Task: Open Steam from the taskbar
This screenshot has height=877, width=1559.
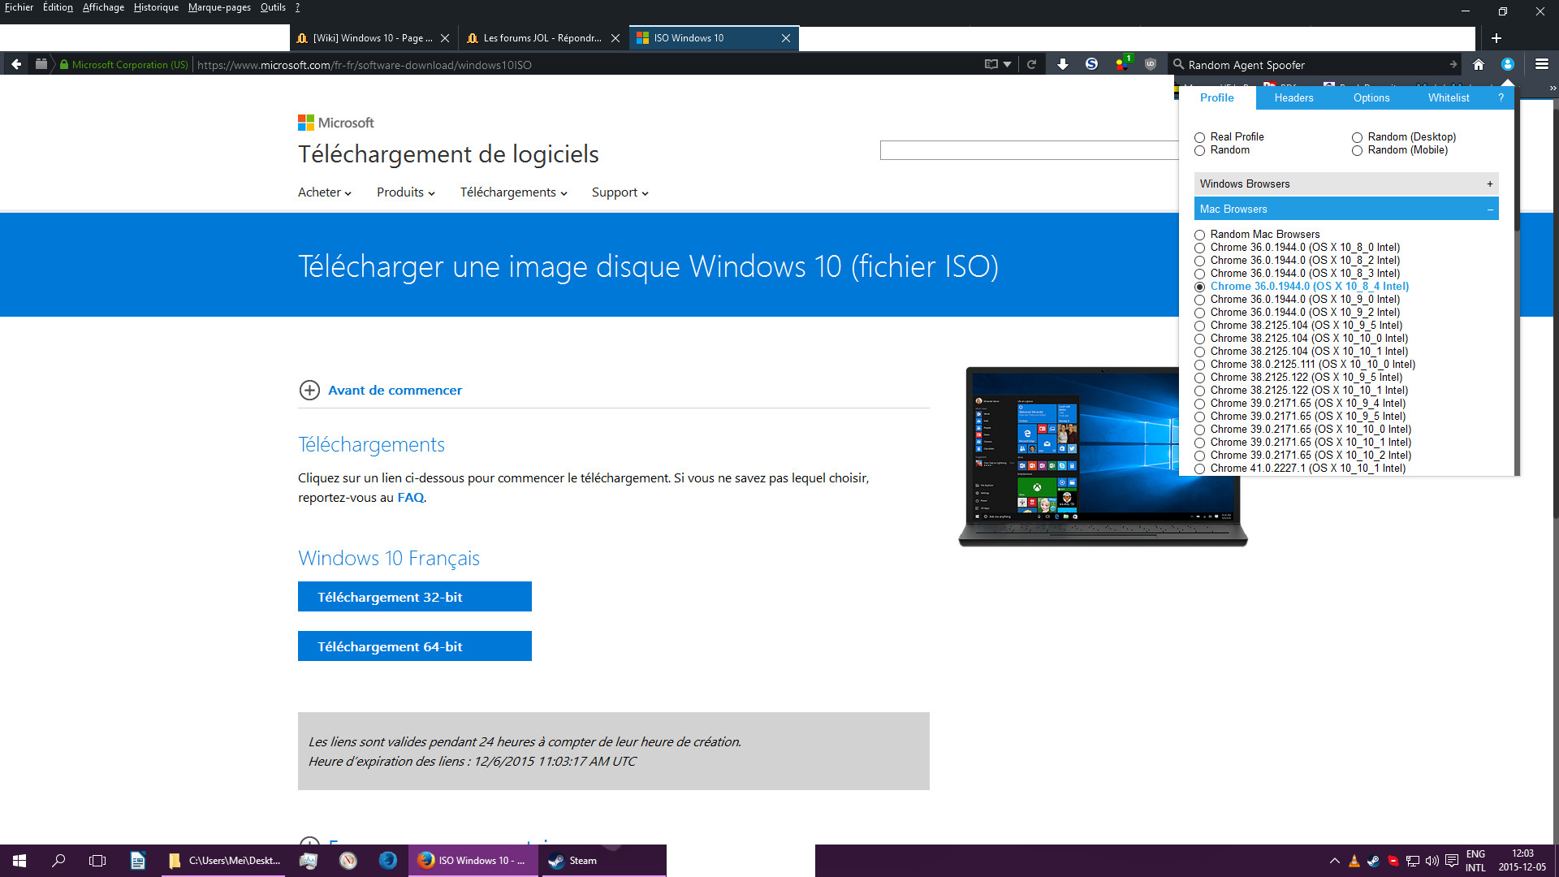Action: 602,861
